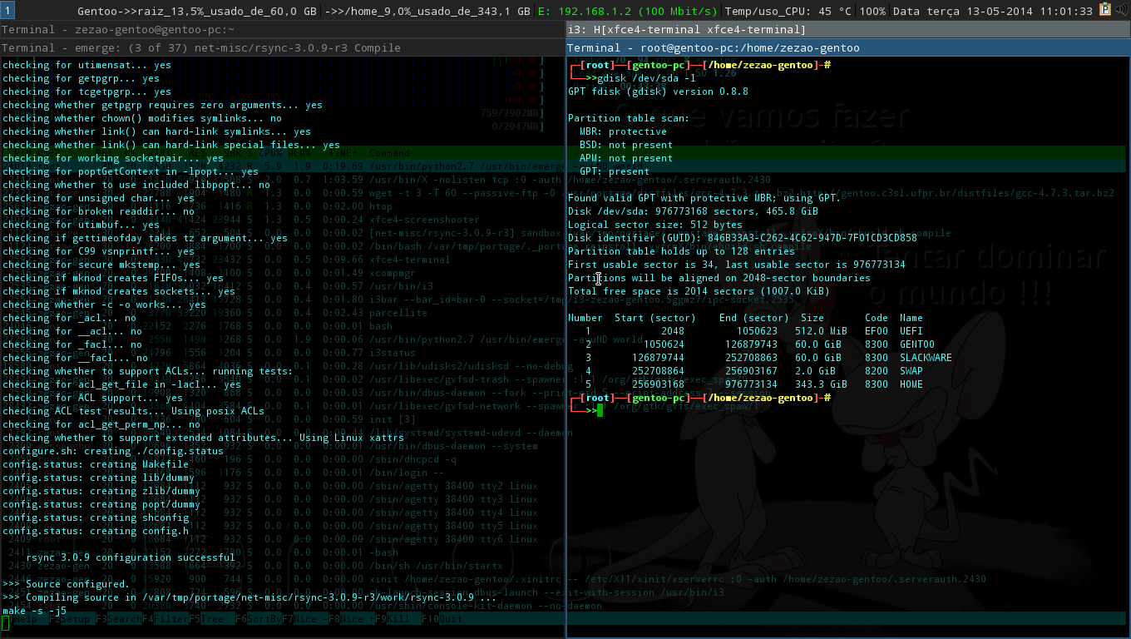Switch to workspace 1 button

click(7, 10)
